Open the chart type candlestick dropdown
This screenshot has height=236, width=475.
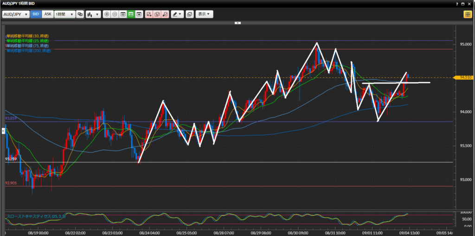tap(93, 14)
